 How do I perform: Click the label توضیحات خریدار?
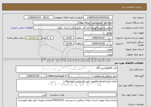[136, 104]
